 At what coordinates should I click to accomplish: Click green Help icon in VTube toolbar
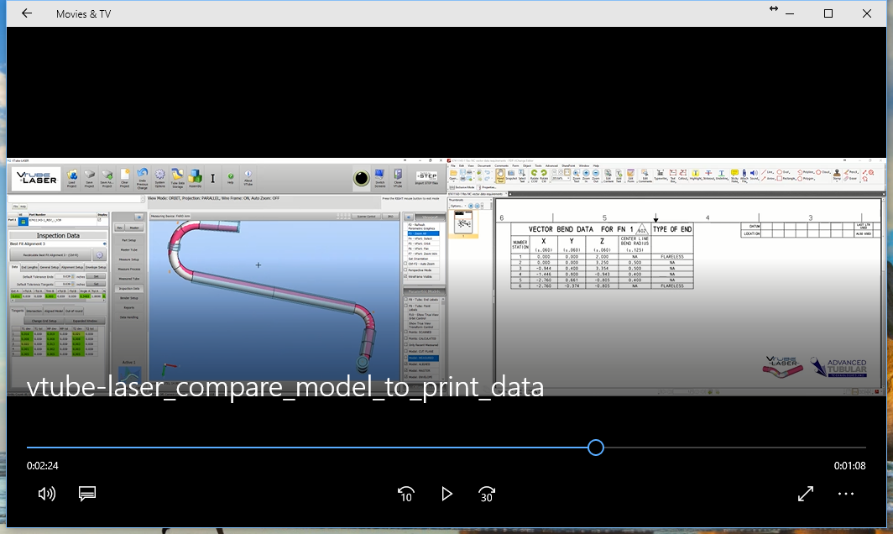tap(231, 178)
